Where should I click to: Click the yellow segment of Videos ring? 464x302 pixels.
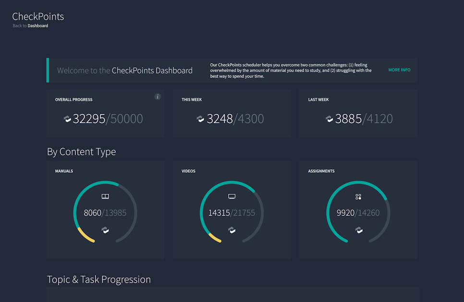pos(214,237)
